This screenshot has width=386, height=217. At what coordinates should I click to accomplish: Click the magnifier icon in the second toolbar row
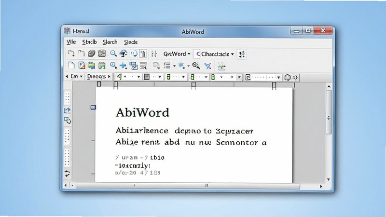(113, 66)
